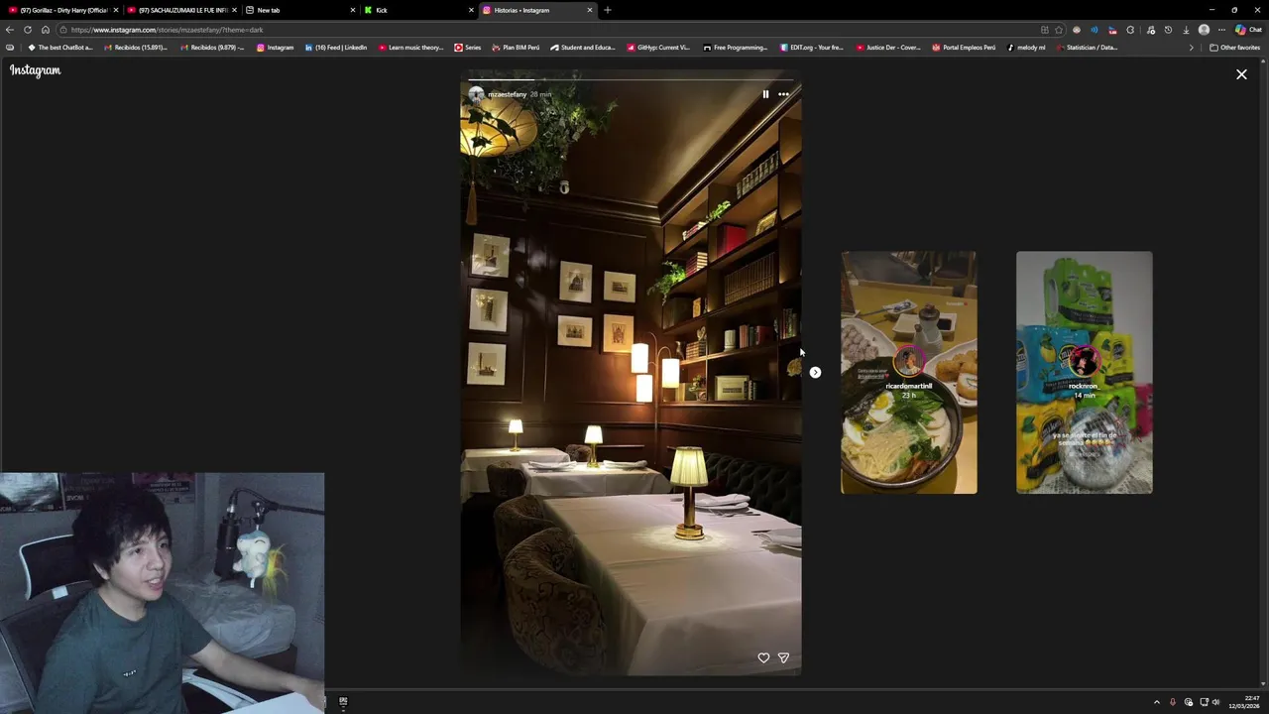1269x714 pixels.
Task: Open melody ml bookmark
Action: click(x=1026, y=48)
